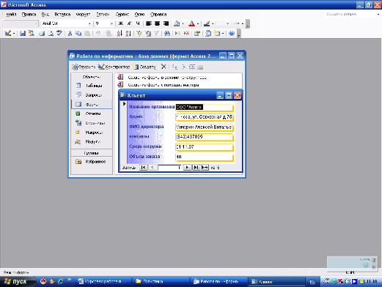Click the sort descending toolbar icon
Viewport: 382px width, 287px height.
128,33
